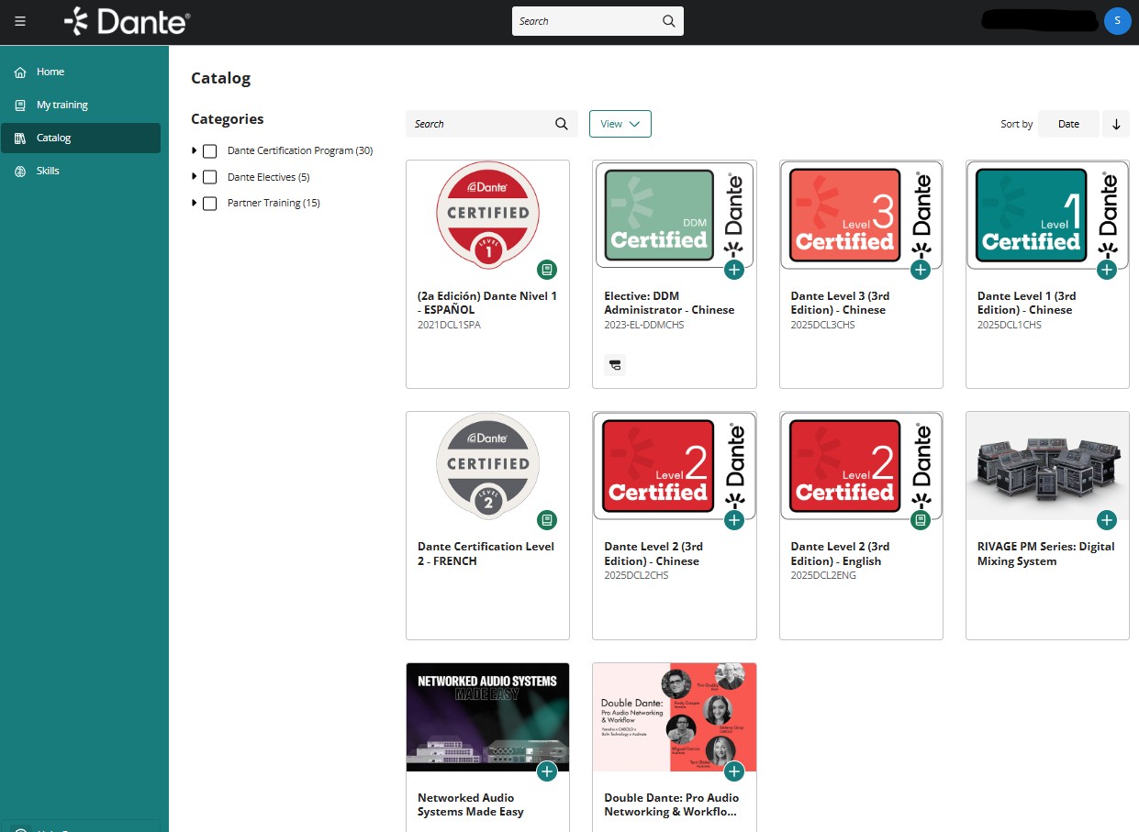Open Dante Level 3 (3rd Edition) - Chinese title

coord(840,303)
